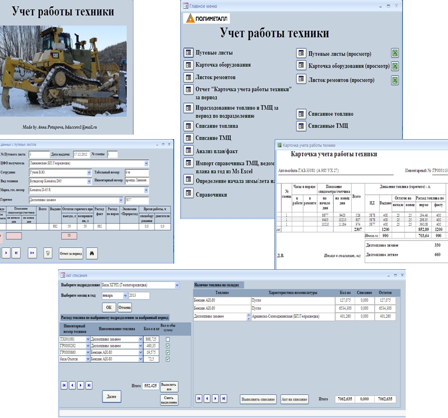Expand Выберите подразделение dropdown
The image size is (448, 418).
[177, 285]
